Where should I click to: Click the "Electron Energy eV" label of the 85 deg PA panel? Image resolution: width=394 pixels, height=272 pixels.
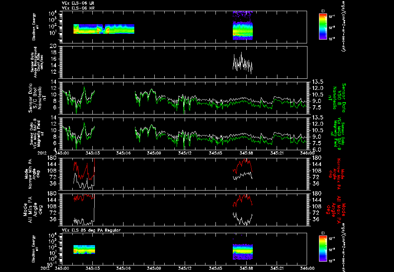[x=35, y=249]
